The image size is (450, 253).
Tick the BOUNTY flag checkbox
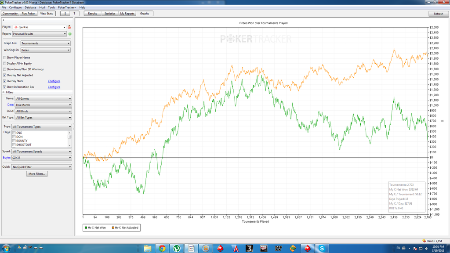point(14,141)
